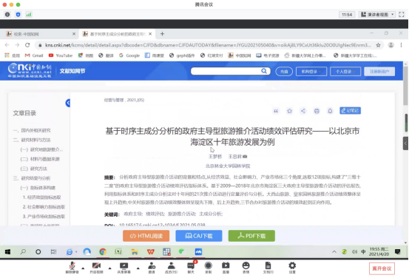Click the 主成分分析 keyword

click(211, 214)
